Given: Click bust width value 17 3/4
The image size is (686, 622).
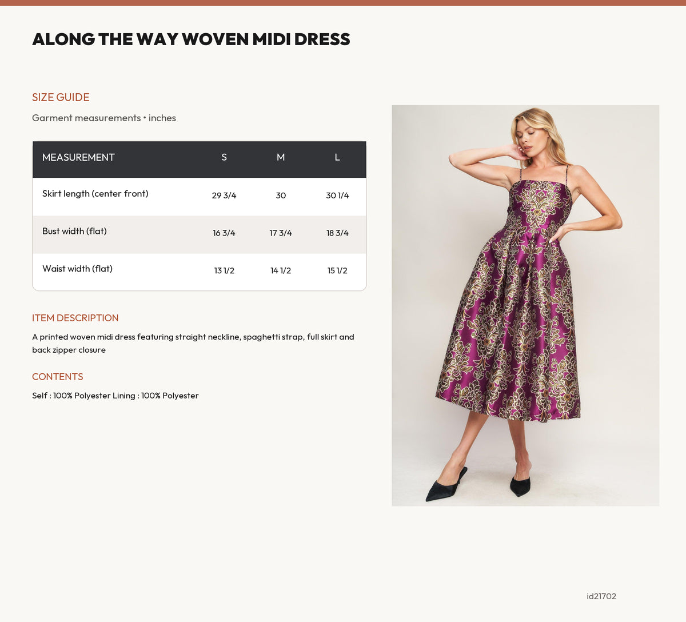Looking at the screenshot, I should [x=281, y=233].
